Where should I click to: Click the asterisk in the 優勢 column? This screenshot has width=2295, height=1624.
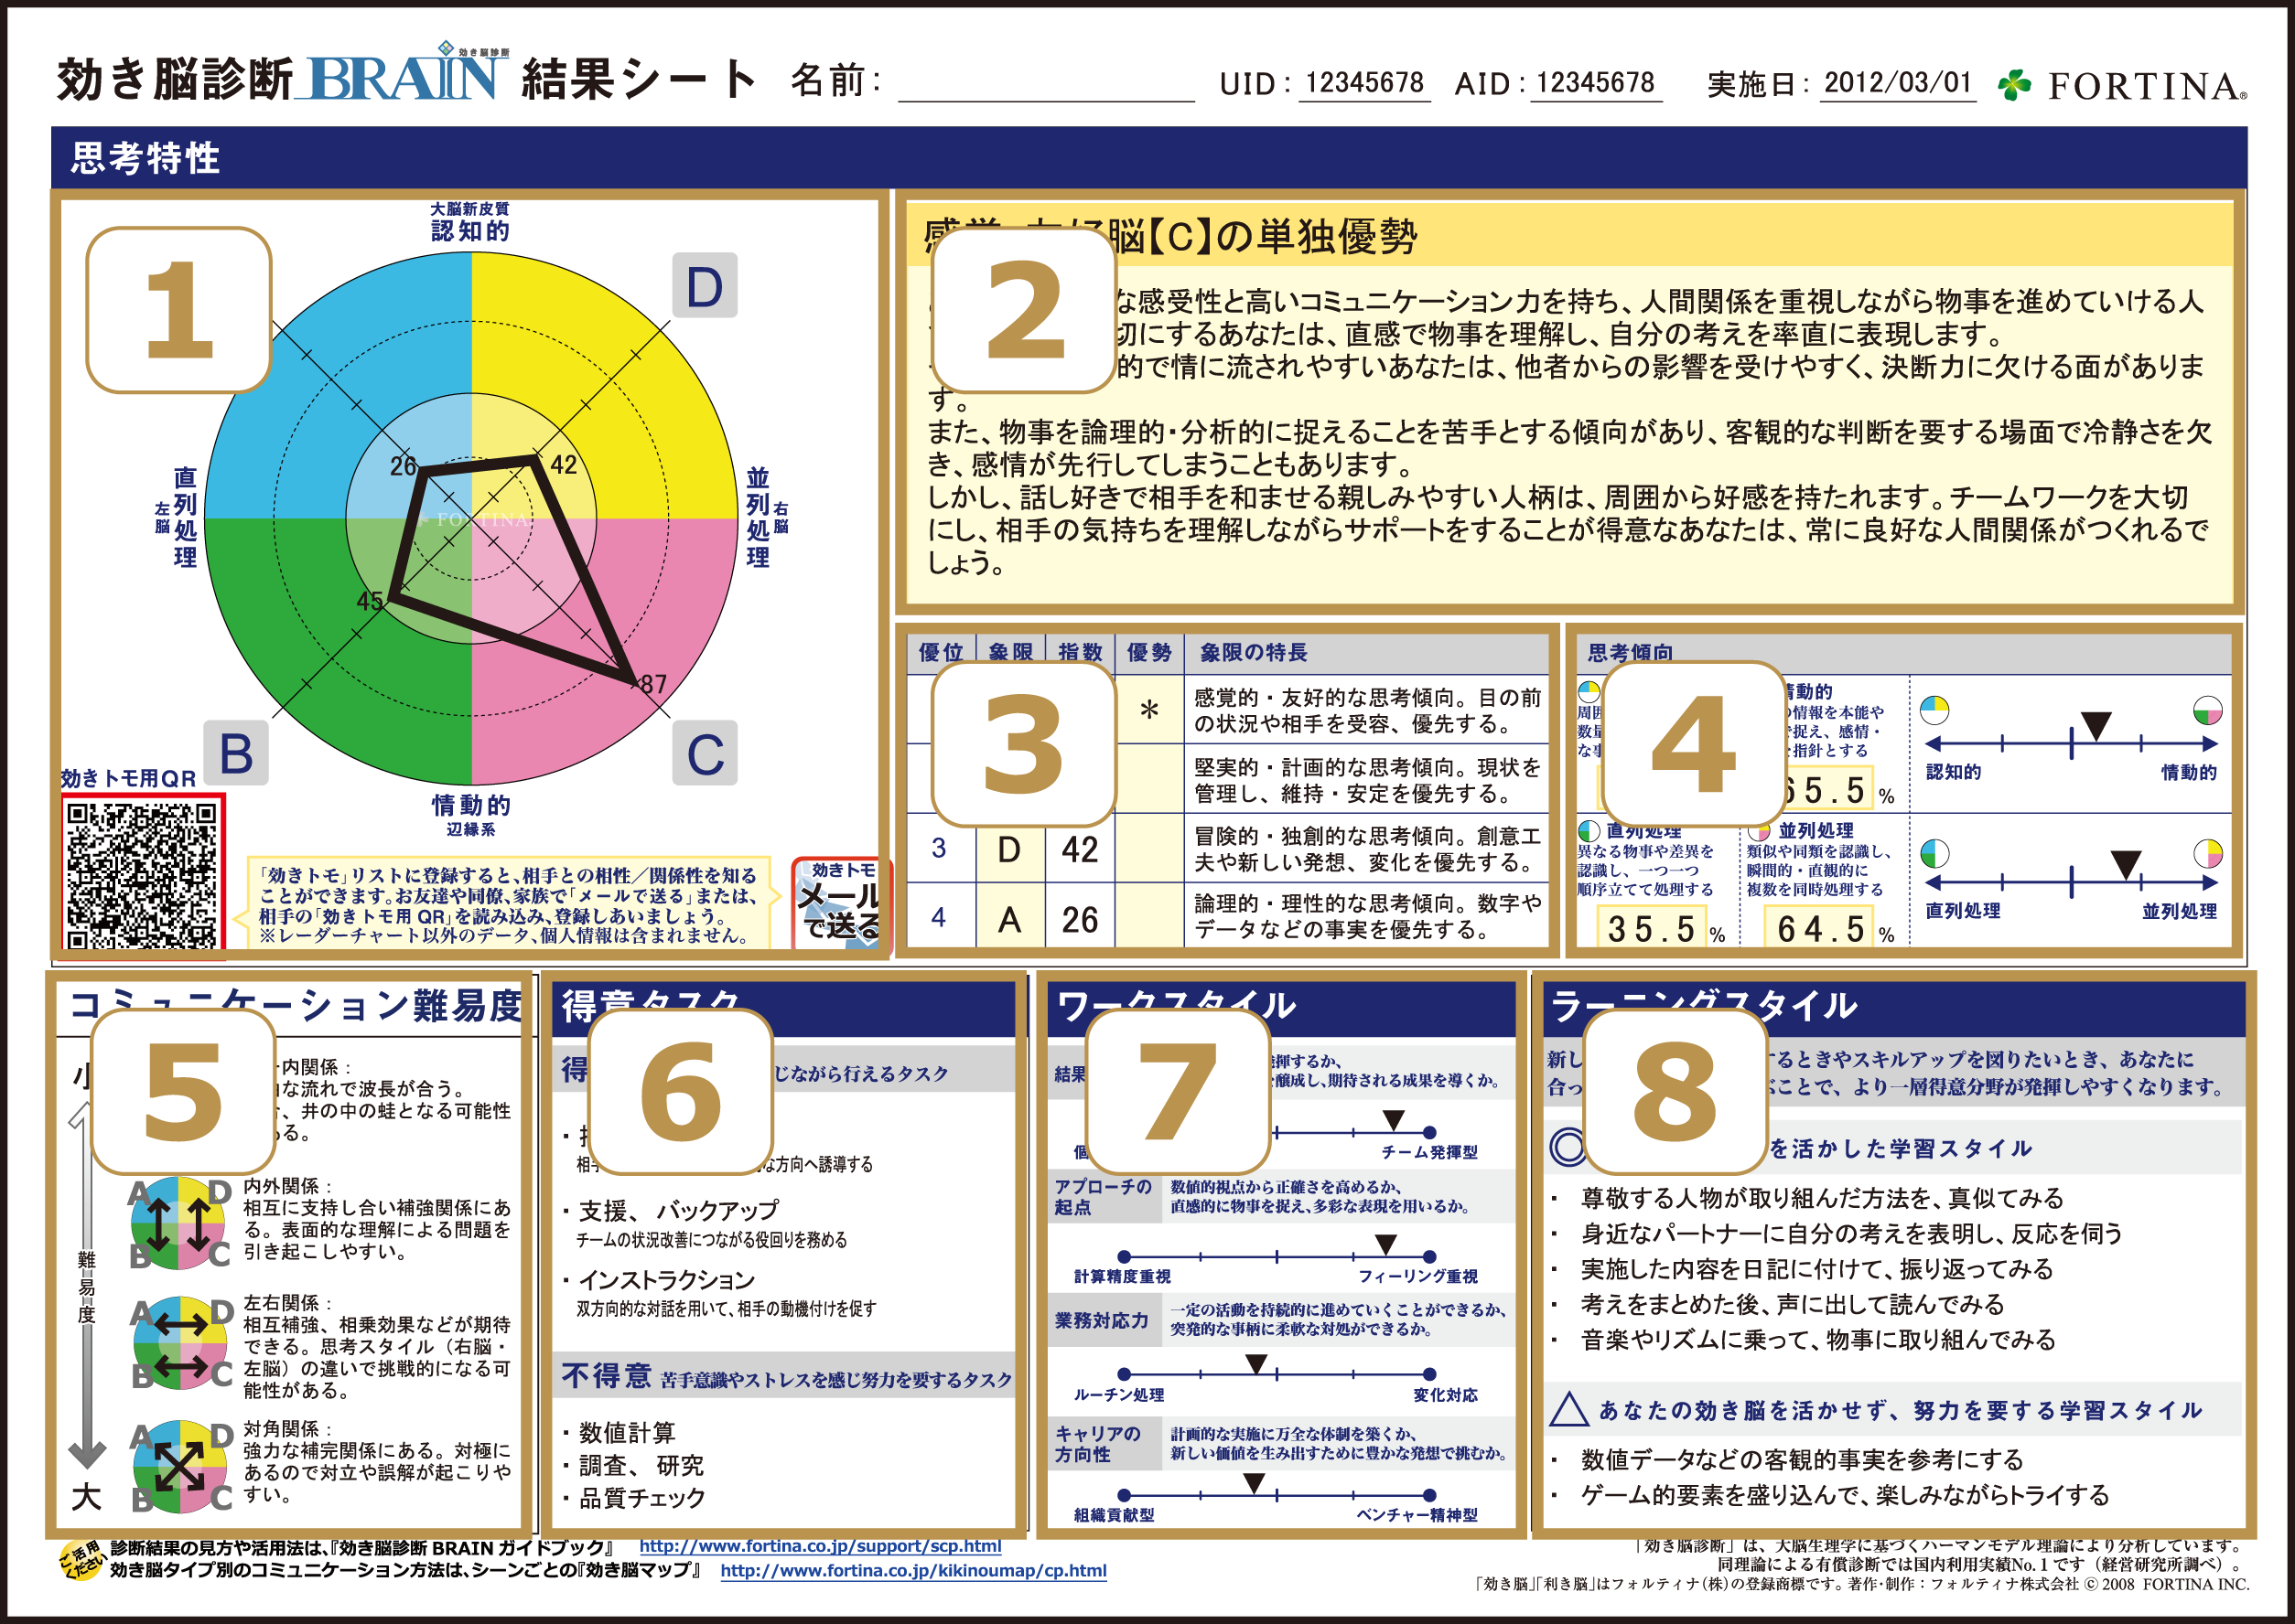(x=1149, y=710)
